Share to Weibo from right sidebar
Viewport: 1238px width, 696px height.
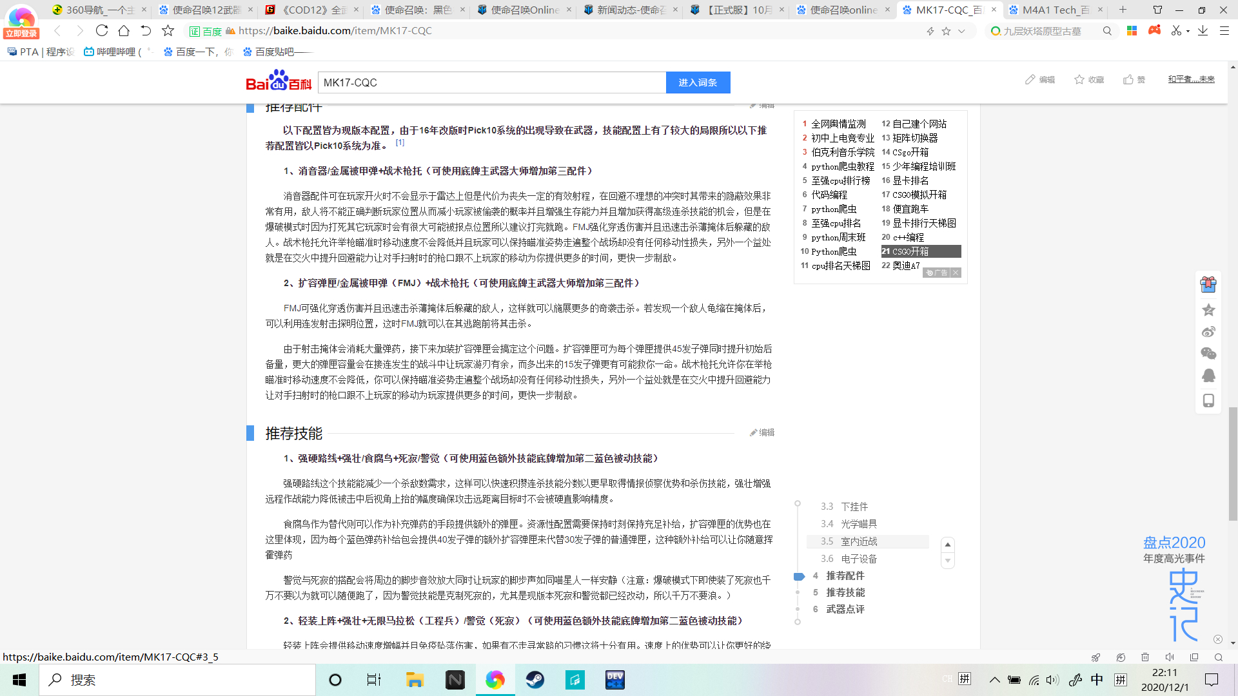point(1208,332)
